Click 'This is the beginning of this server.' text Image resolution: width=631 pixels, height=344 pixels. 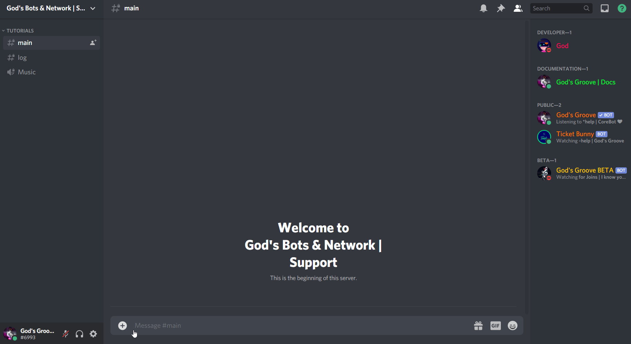313,278
